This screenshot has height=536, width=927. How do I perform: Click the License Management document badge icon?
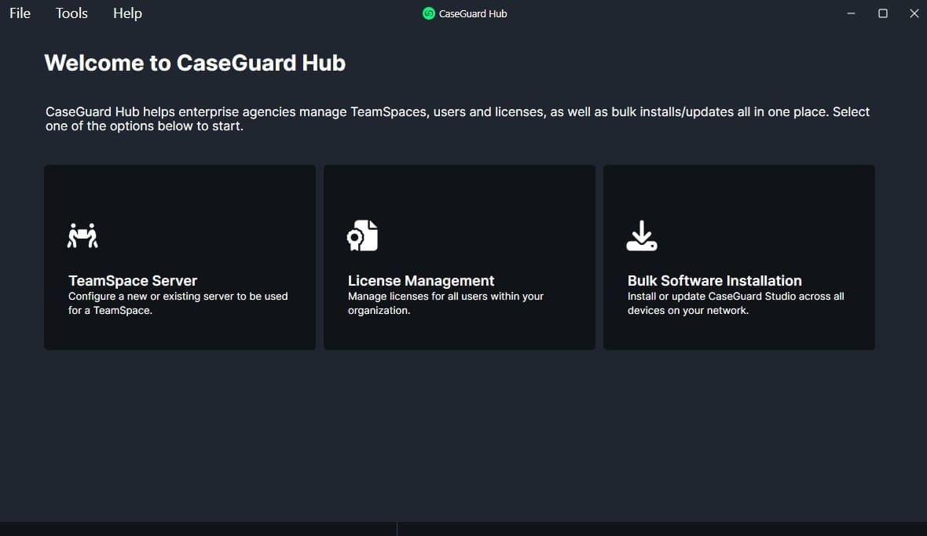click(361, 235)
